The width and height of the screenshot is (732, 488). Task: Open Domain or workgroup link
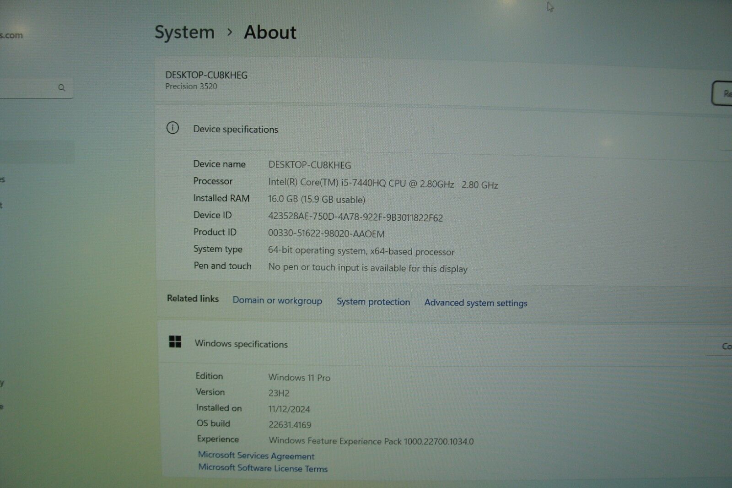277,300
